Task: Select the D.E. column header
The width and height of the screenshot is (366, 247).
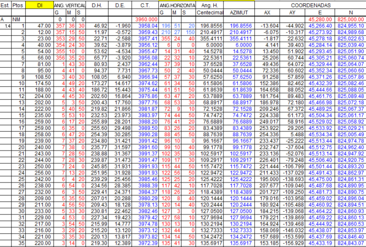Action: pos(120,5)
